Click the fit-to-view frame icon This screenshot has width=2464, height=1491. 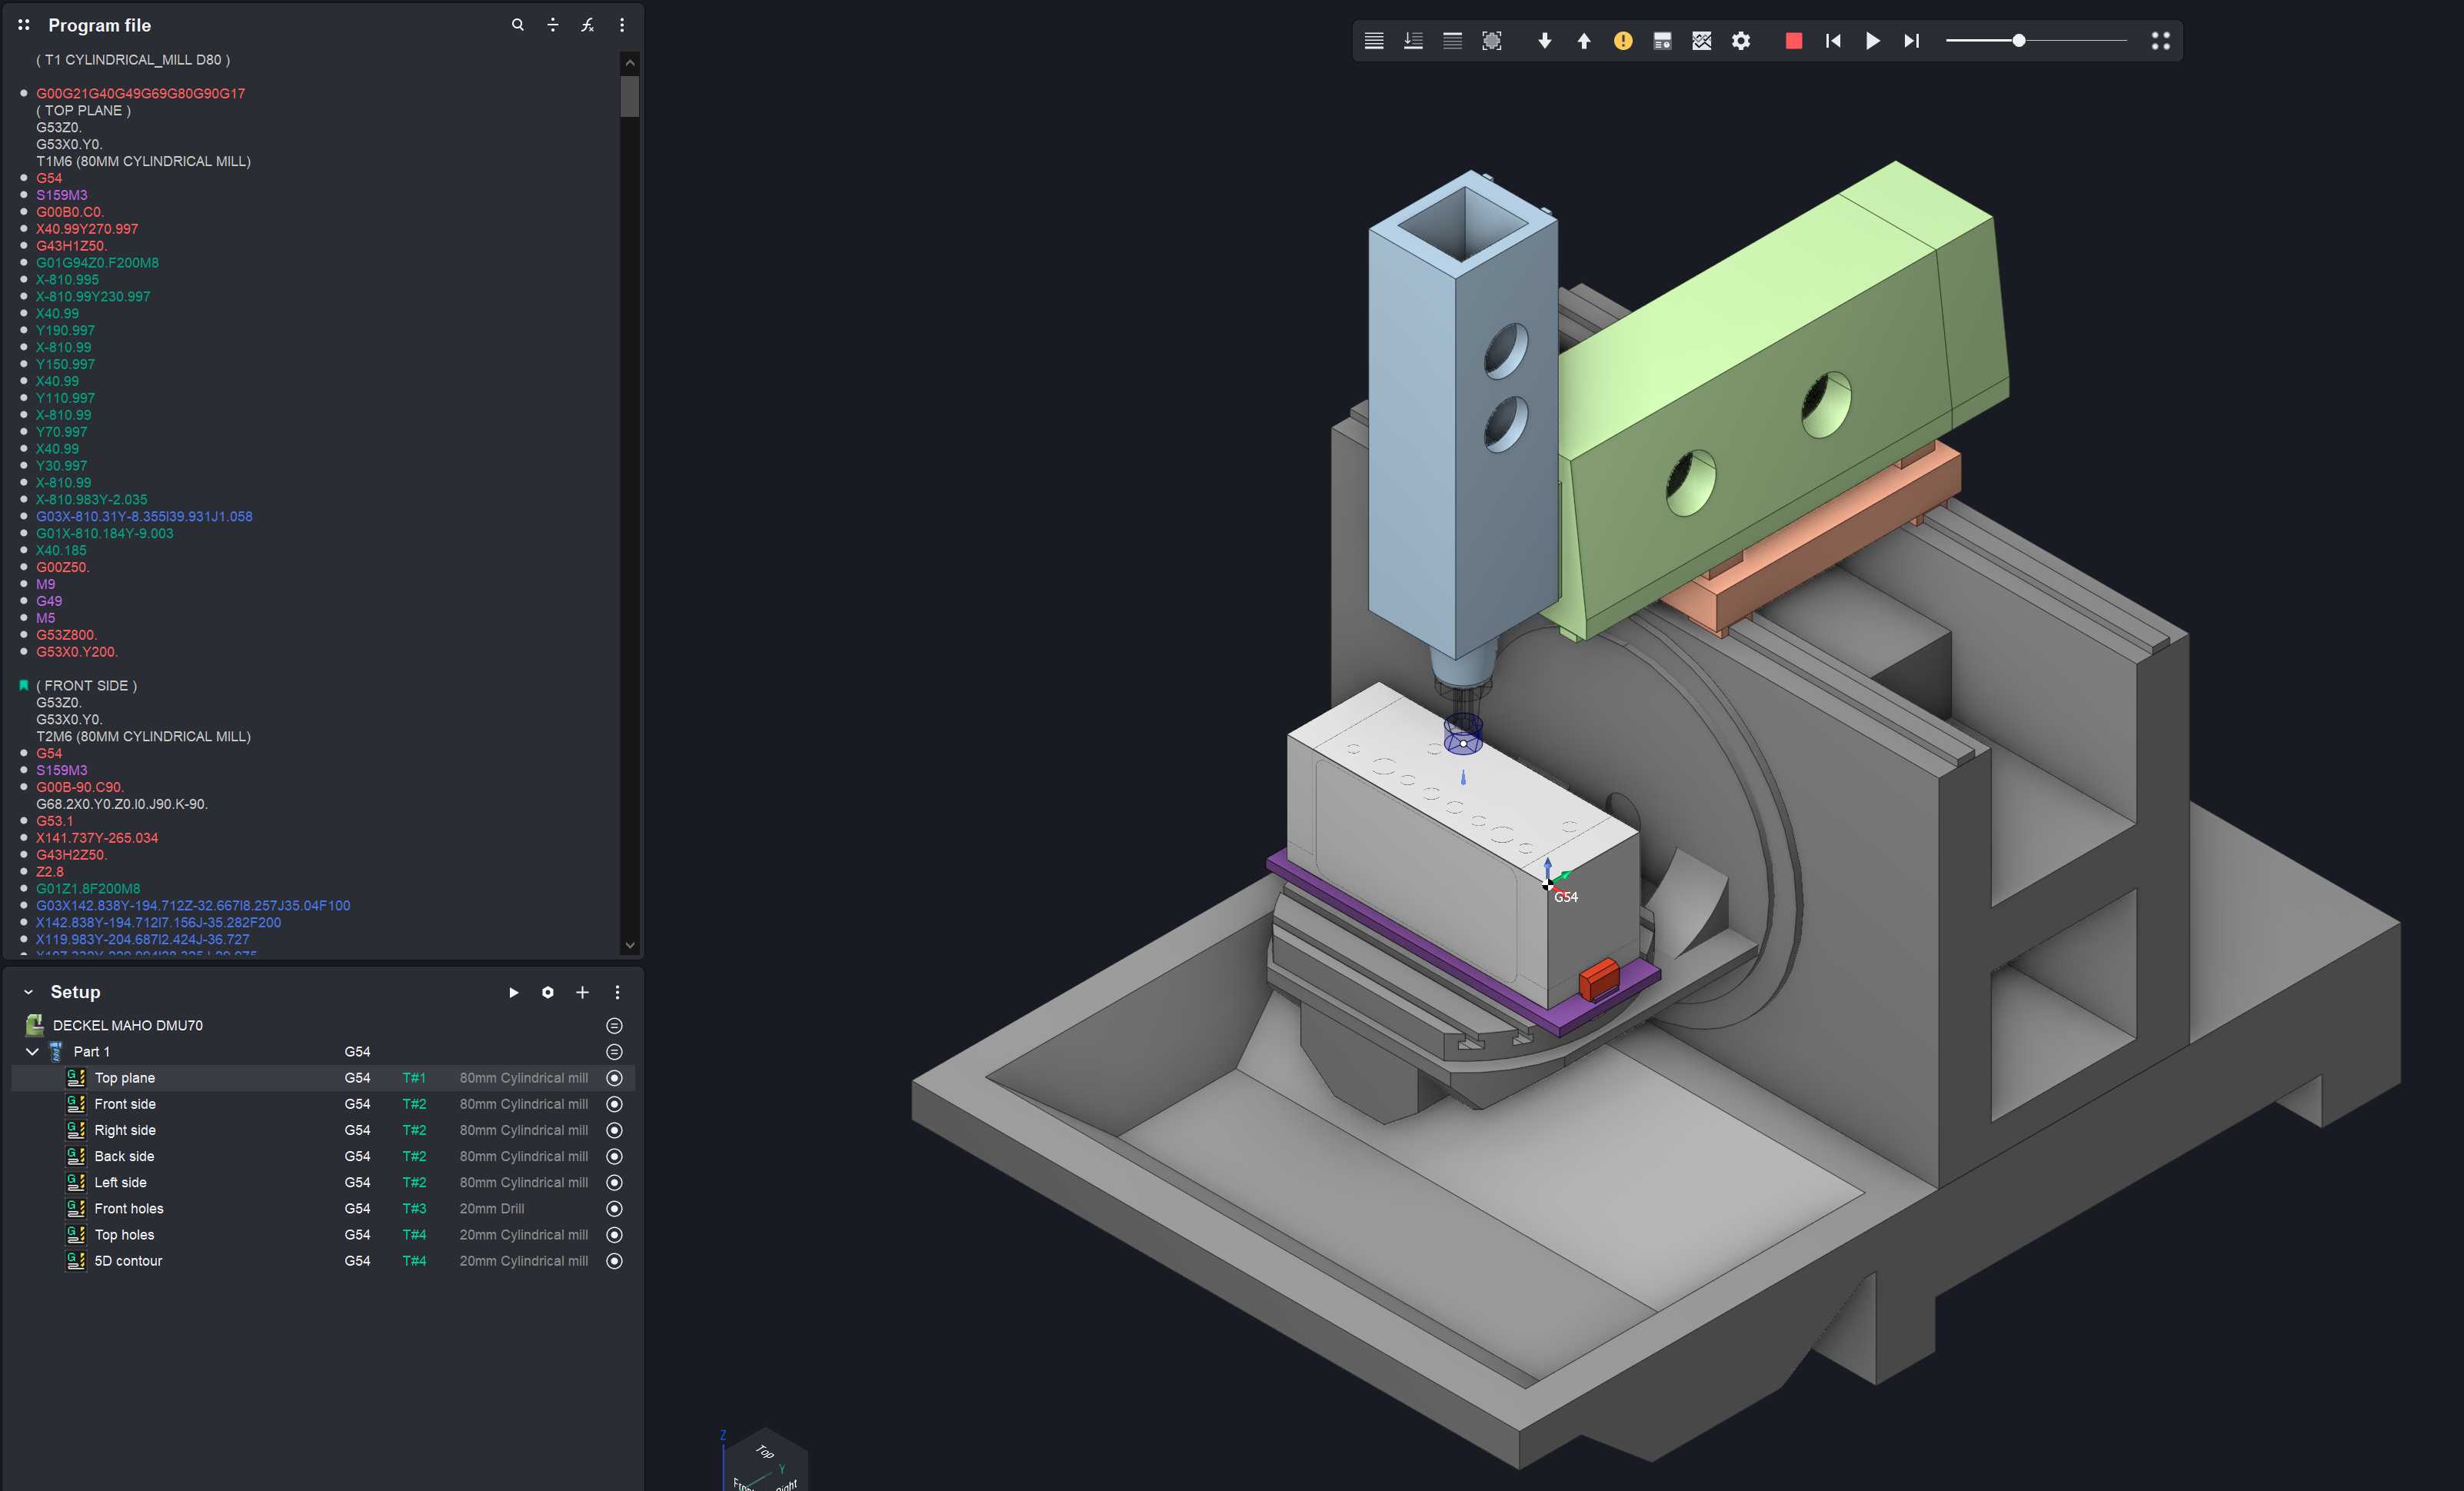pyautogui.click(x=1491, y=41)
